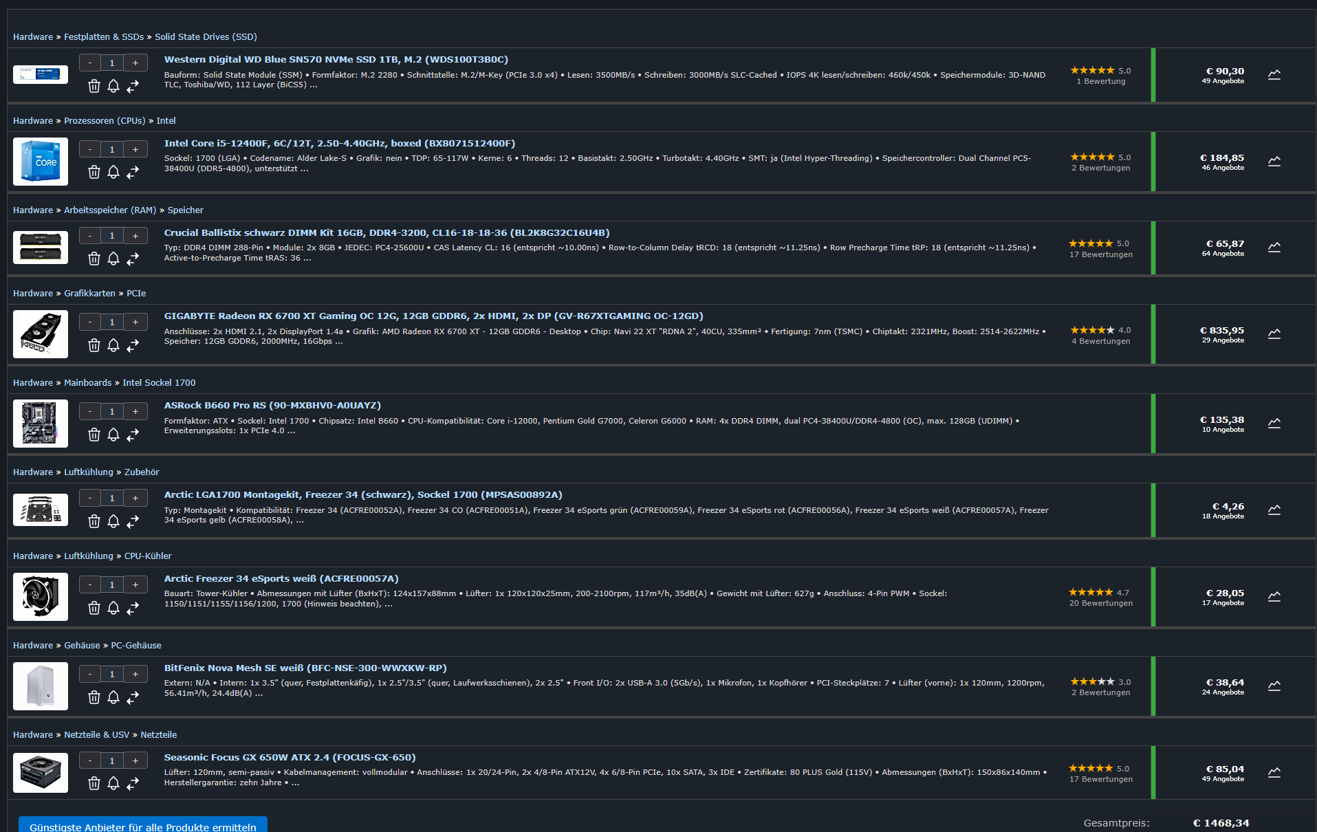Open price history chart for GIGABYTE RX 6700 XT
This screenshot has height=832, width=1317.
pyautogui.click(x=1274, y=334)
